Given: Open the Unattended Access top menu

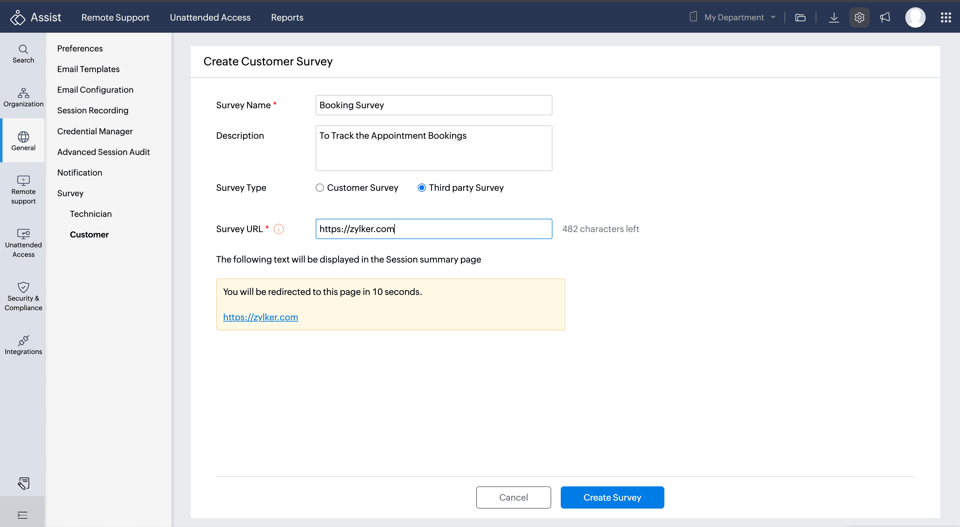Looking at the screenshot, I should pyautogui.click(x=210, y=17).
